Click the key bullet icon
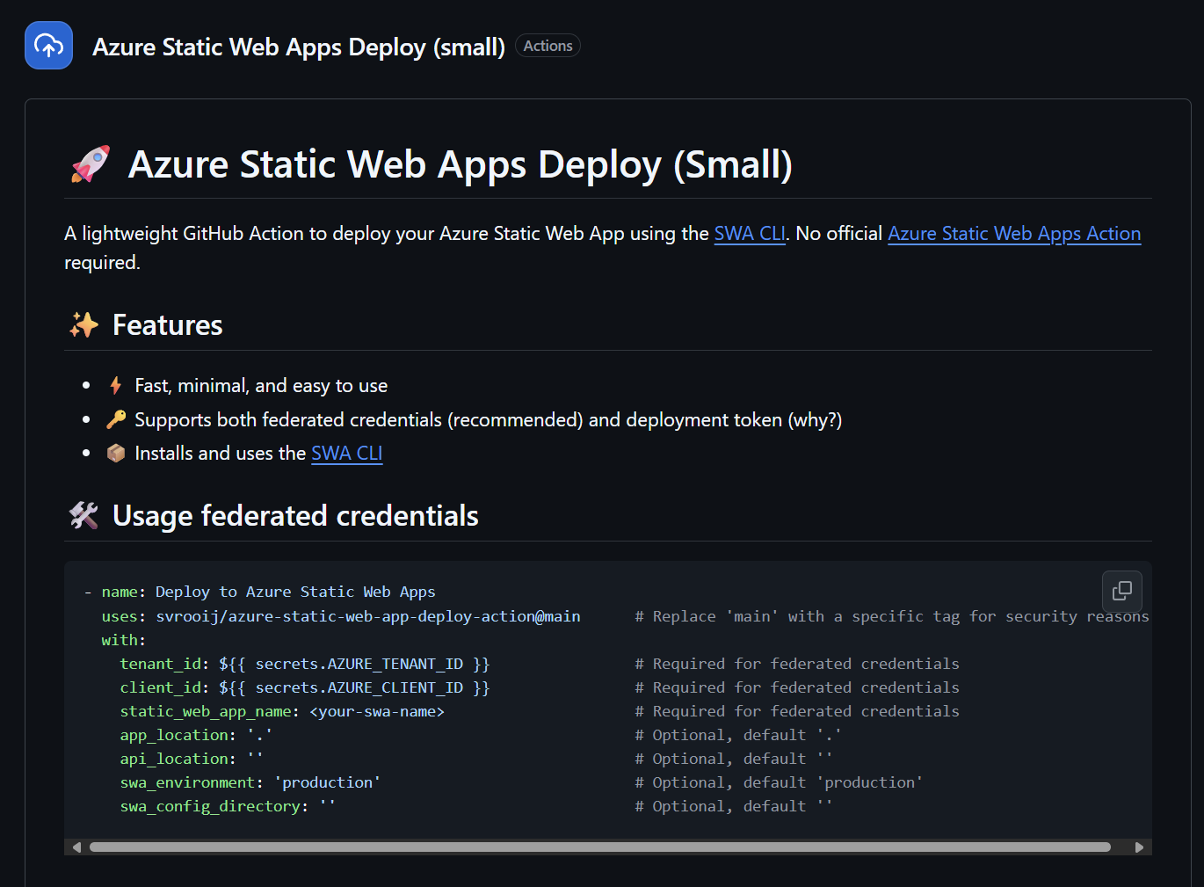Screen dimensions: 1204x887 coord(116,420)
